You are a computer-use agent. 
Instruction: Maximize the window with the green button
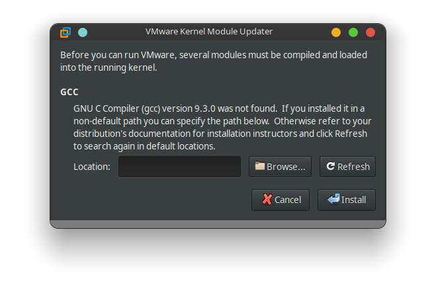[353, 32]
